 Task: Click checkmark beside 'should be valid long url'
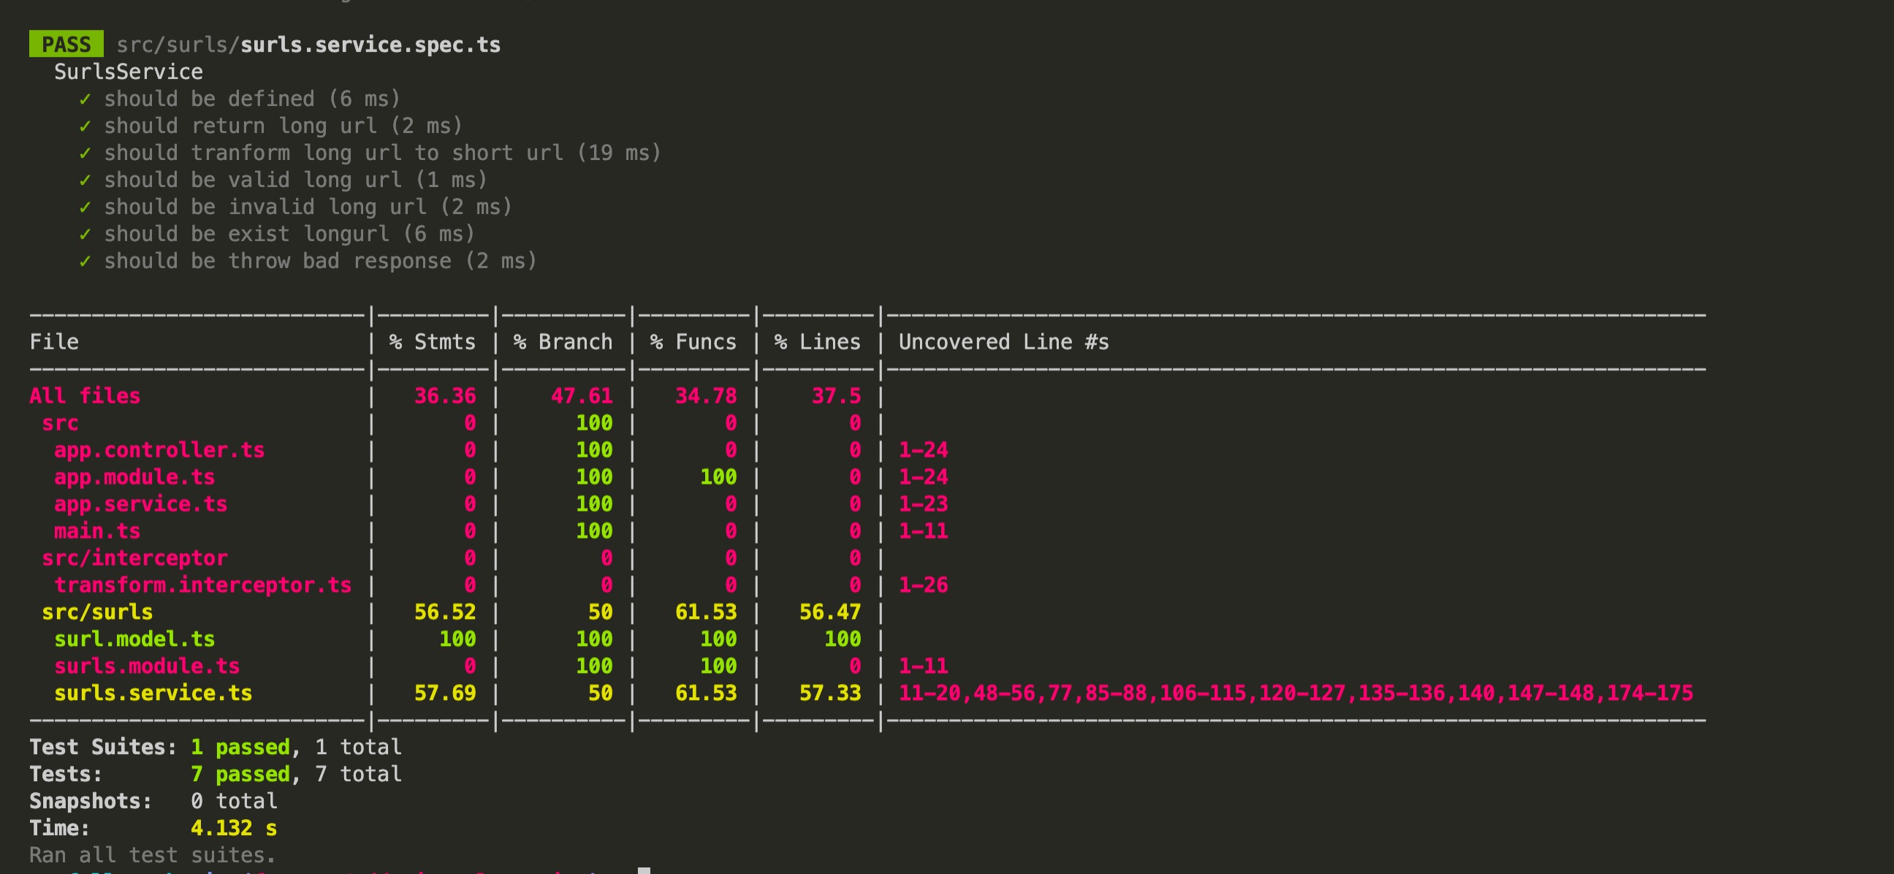(85, 180)
